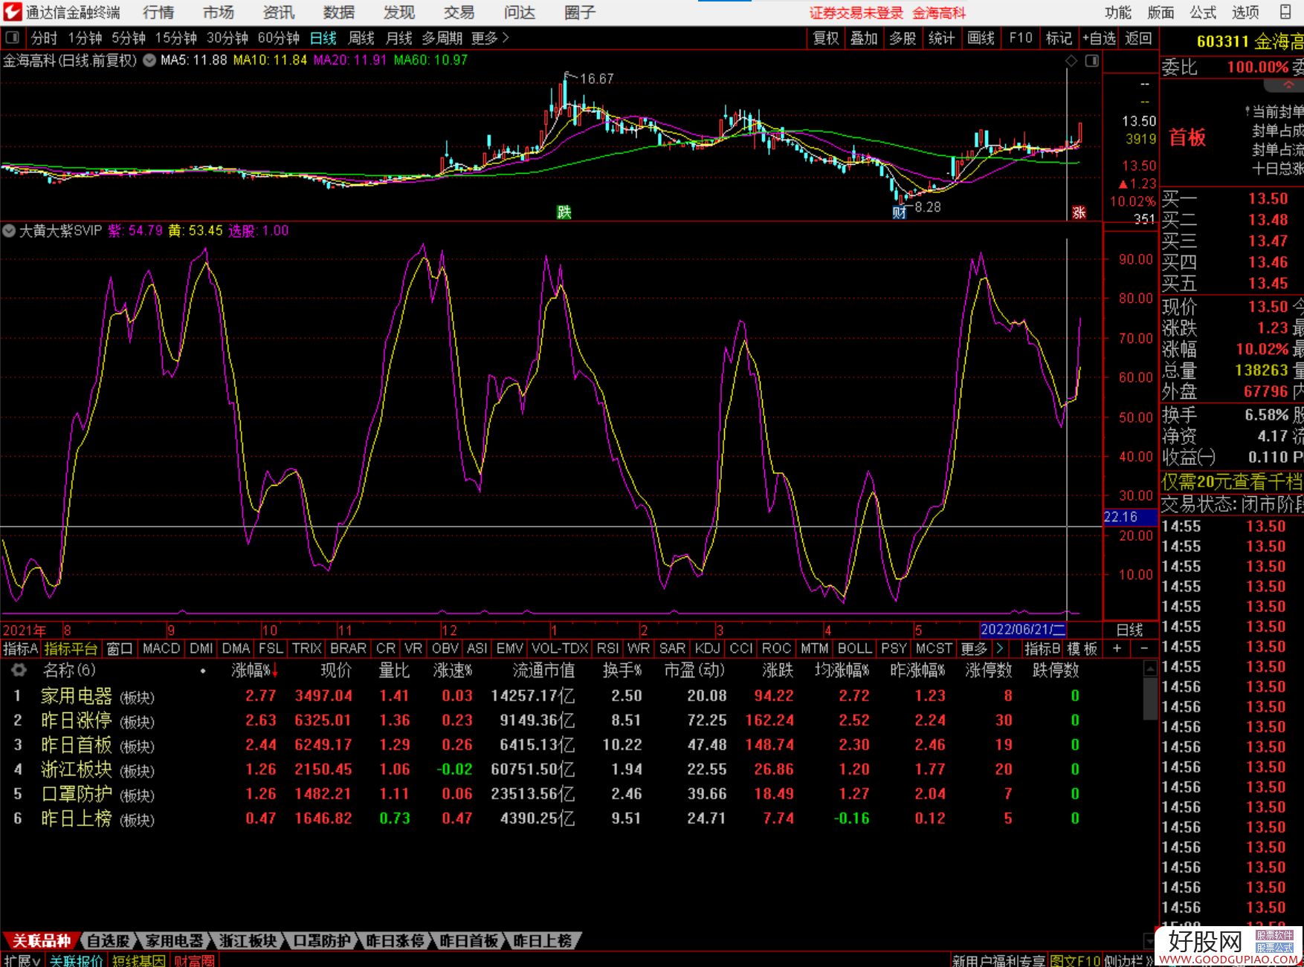Open the 大黄大紫SVIP indicator dropdown
This screenshot has width=1304, height=967.
(x=9, y=231)
